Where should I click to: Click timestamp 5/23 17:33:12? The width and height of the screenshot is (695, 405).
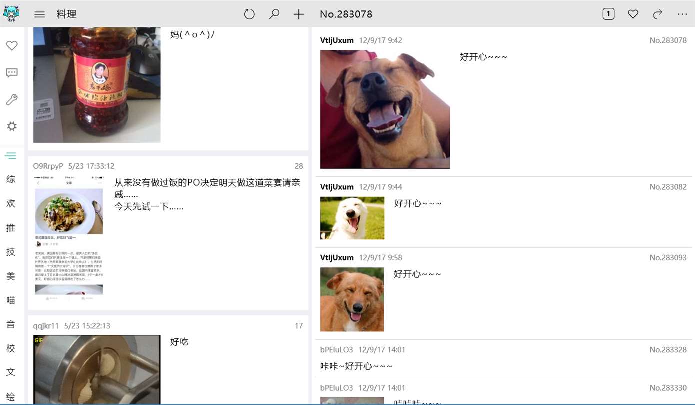coord(91,166)
